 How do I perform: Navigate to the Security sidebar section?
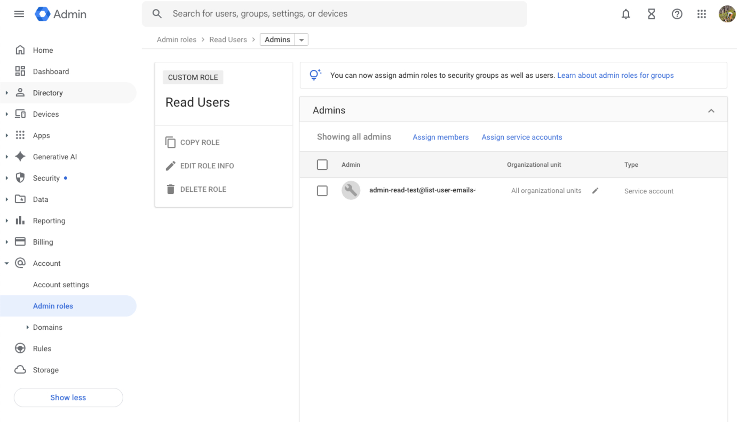[x=46, y=178]
